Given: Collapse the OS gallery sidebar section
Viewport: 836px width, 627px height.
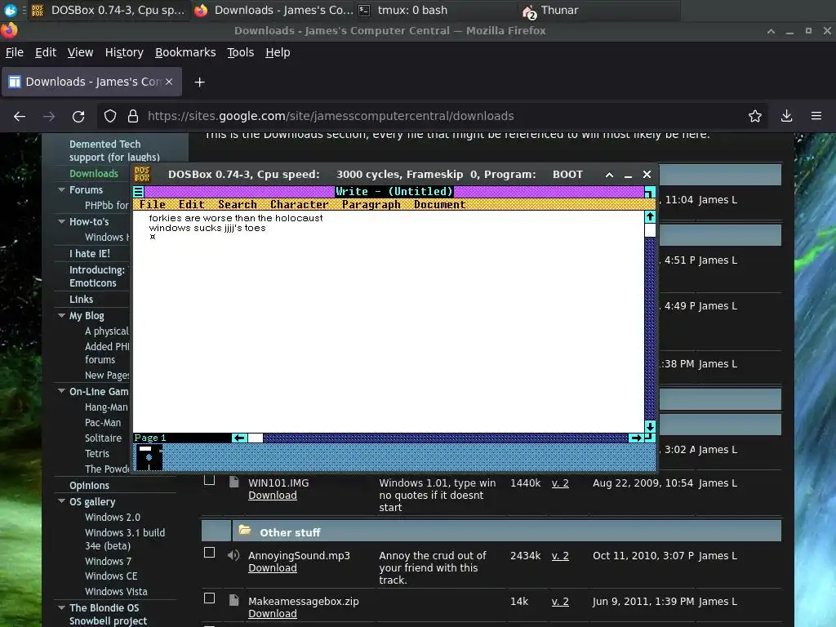Looking at the screenshot, I should click(x=62, y=501).
